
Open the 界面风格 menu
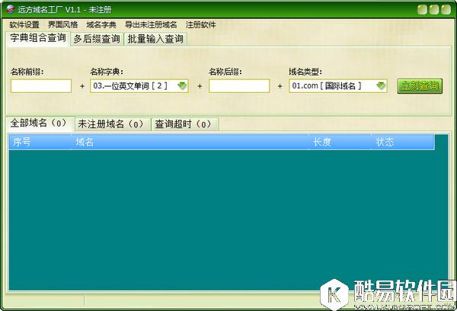tap(63, 25)
